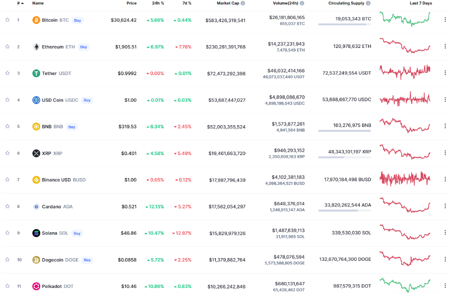This screenshot has width=455, height=297.
Task: Open the Tether row more-options menu
Action: click(x=445, y=73)
